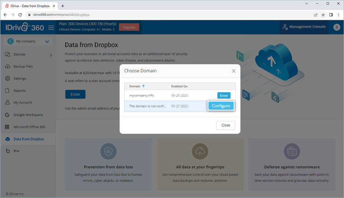Open Microsoft Office 365 in sidebar
Viewport: 344px width, 198px height.
(x=29, y=127)
